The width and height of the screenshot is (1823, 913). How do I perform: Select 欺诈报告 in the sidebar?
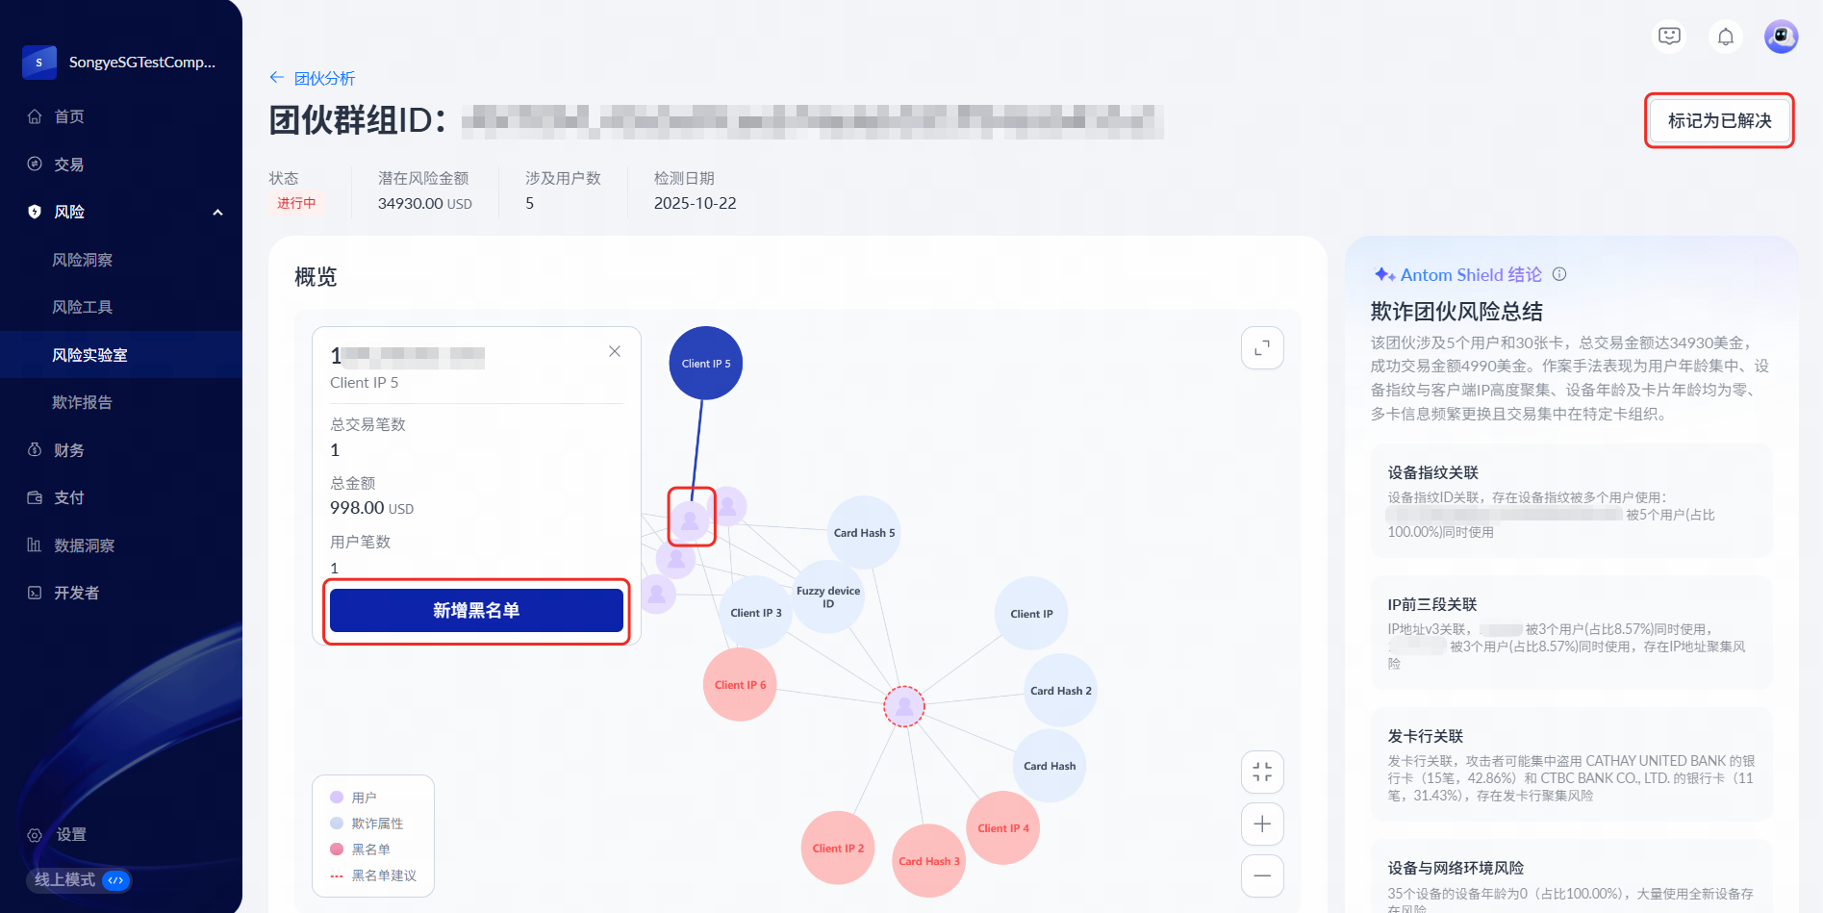[x=83, y=402]
